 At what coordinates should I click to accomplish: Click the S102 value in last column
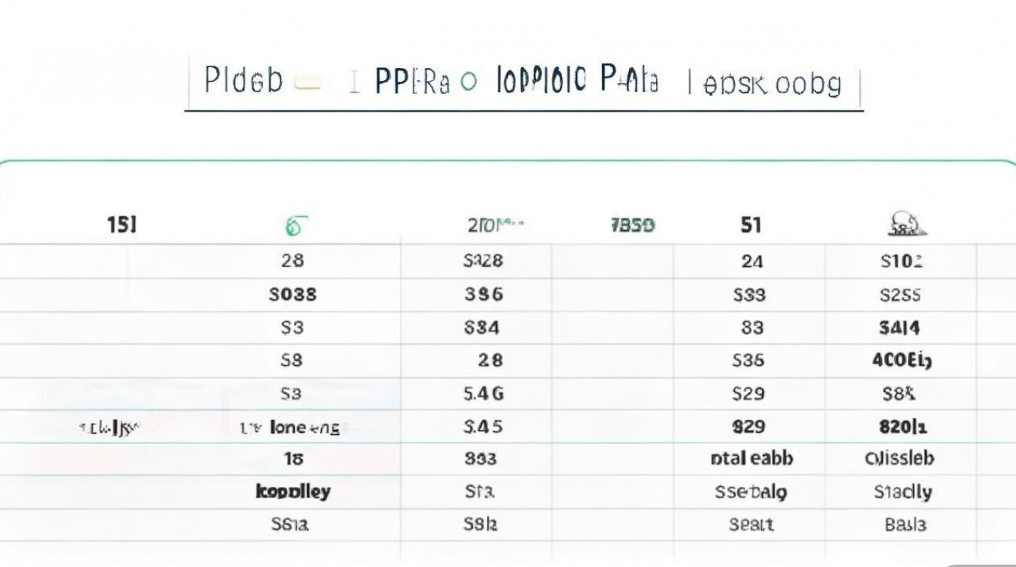tap(901, 262)
